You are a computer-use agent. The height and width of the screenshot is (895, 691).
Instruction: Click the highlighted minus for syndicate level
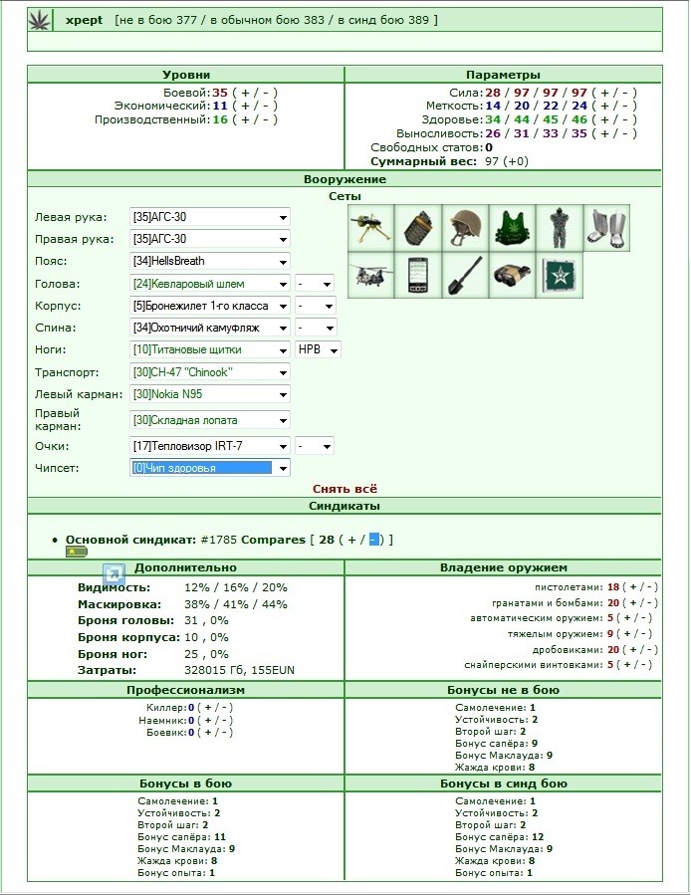pos(373,540)
